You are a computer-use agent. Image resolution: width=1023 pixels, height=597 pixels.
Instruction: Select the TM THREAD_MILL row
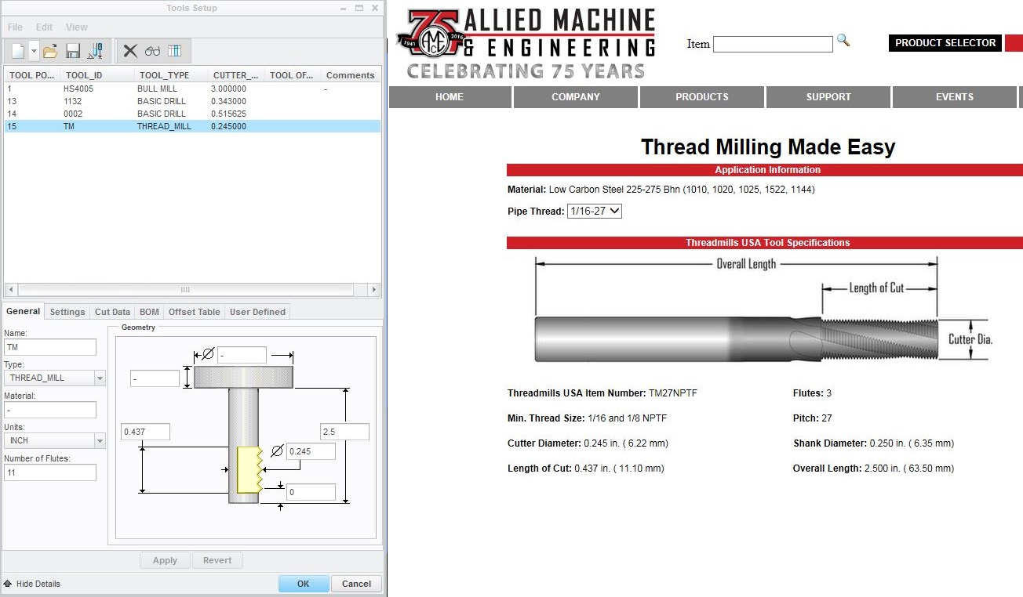pyautogui.click(x=192, y=126)
